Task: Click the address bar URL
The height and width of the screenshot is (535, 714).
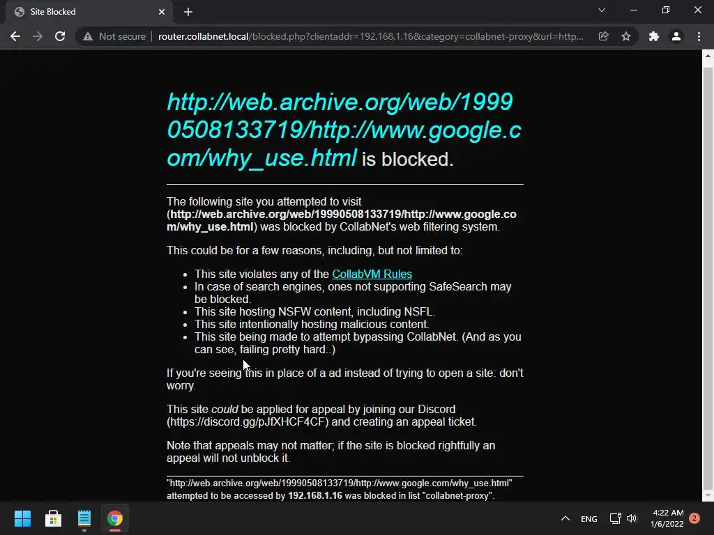Action: 370,36
